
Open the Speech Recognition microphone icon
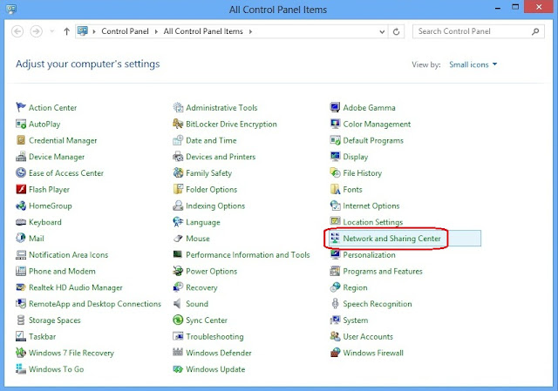(335, 304)
